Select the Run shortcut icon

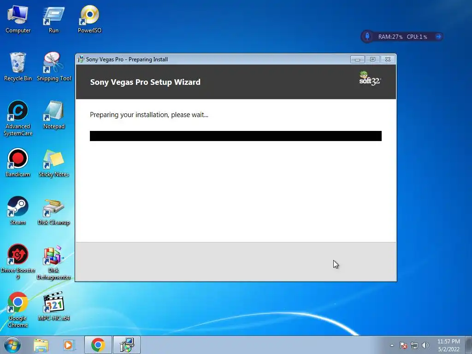click(53, 19)
